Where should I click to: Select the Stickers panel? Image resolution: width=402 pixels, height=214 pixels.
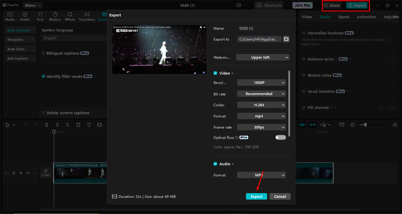click(55, 16)
